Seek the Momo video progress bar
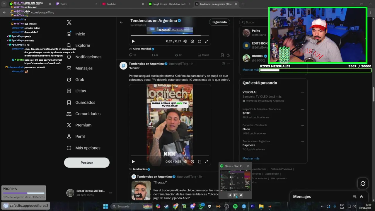 pyautogui.click(x=170, y=156)
